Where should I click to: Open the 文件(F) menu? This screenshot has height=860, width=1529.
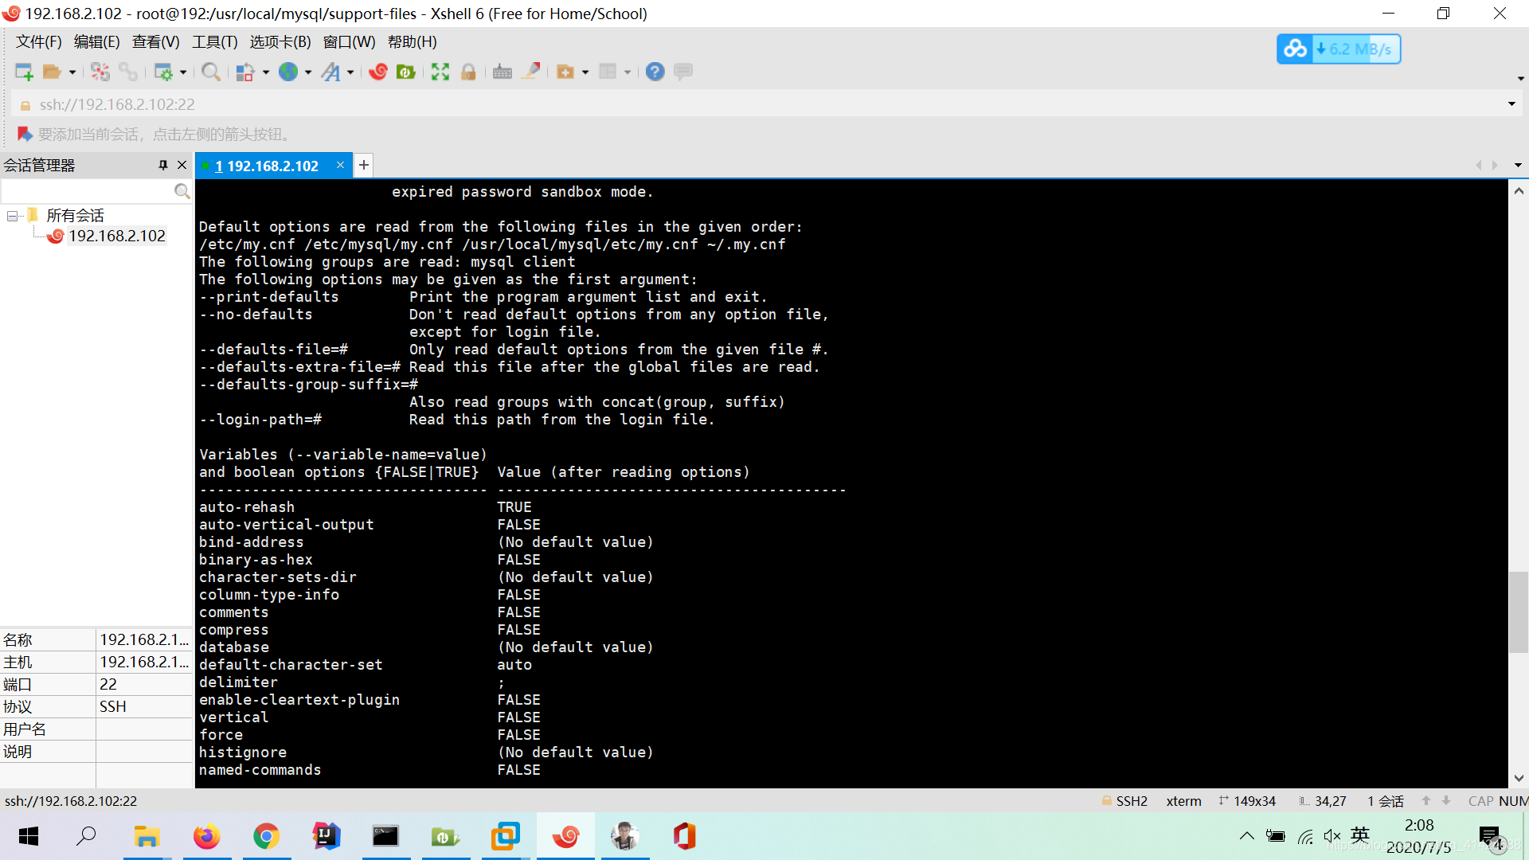[39, 42]
